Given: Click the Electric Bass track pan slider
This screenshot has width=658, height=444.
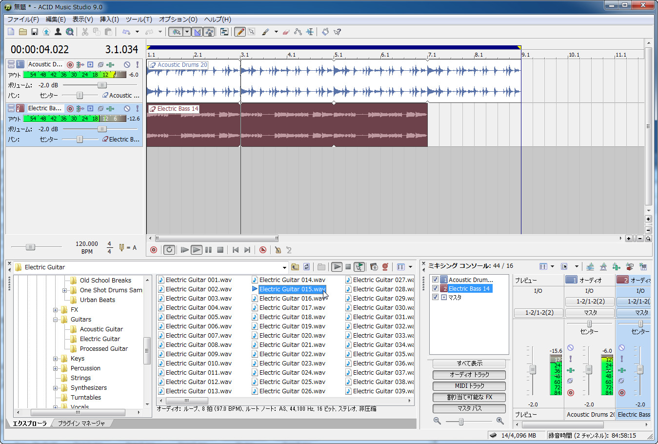Looking at the screenshot, I should point(80,140).
